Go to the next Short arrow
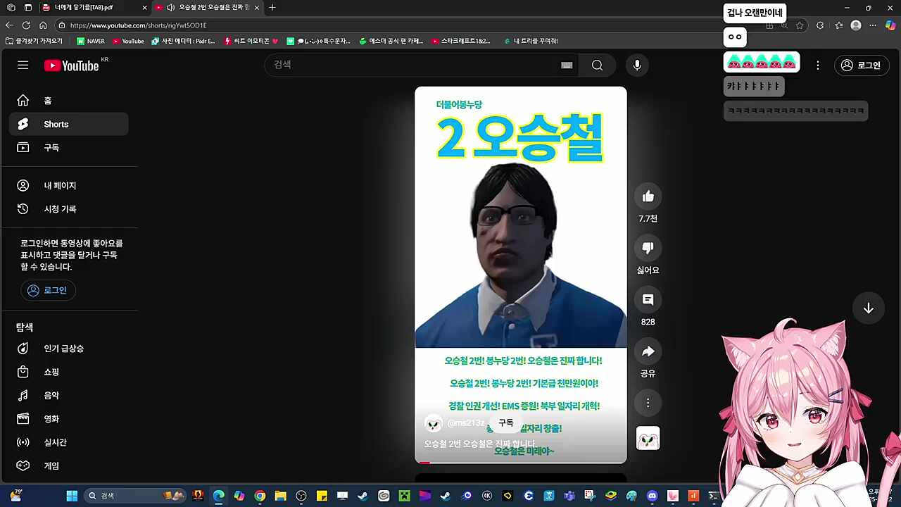The width and height of the screenshot is (901, 507). pos(869,308)
